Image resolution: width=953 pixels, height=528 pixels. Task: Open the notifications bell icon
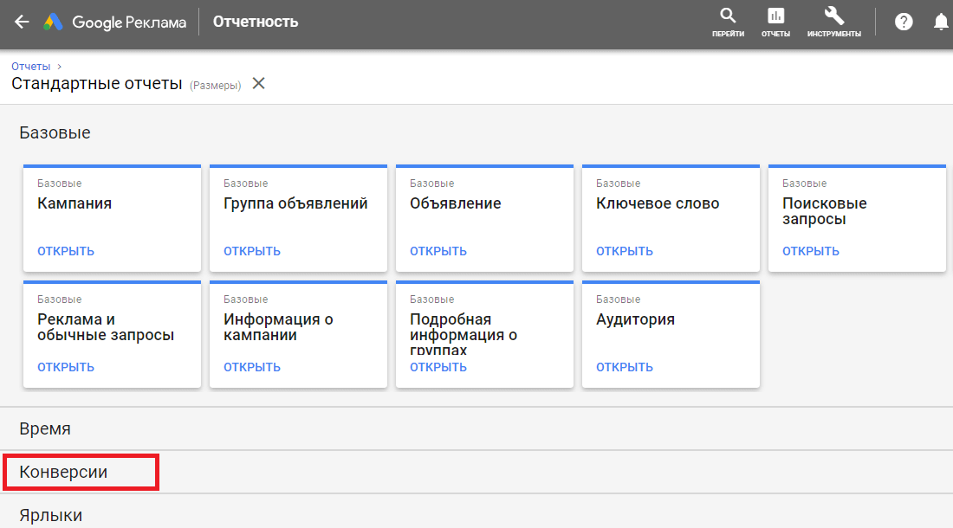pyautogui.click(x=941, y=23)
